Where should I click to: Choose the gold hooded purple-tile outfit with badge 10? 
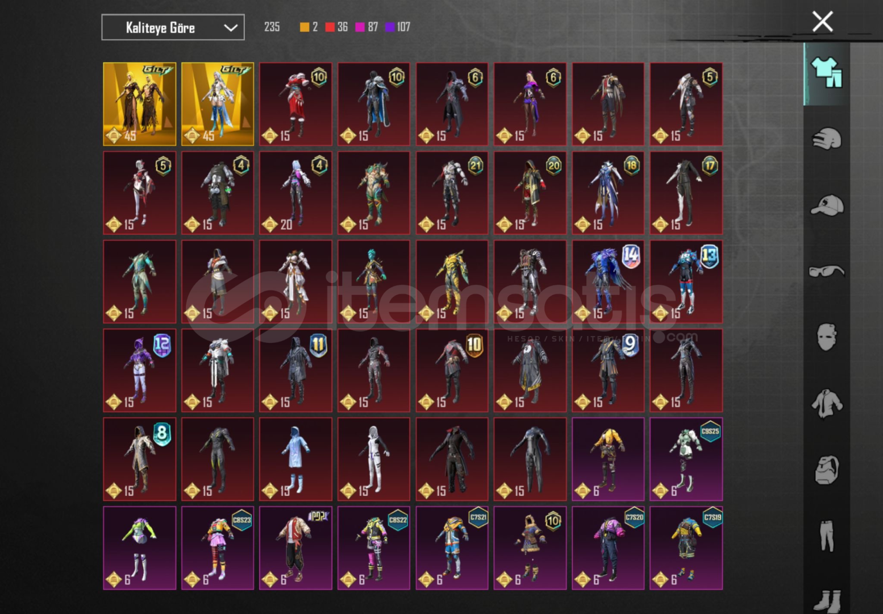(530, 547)
